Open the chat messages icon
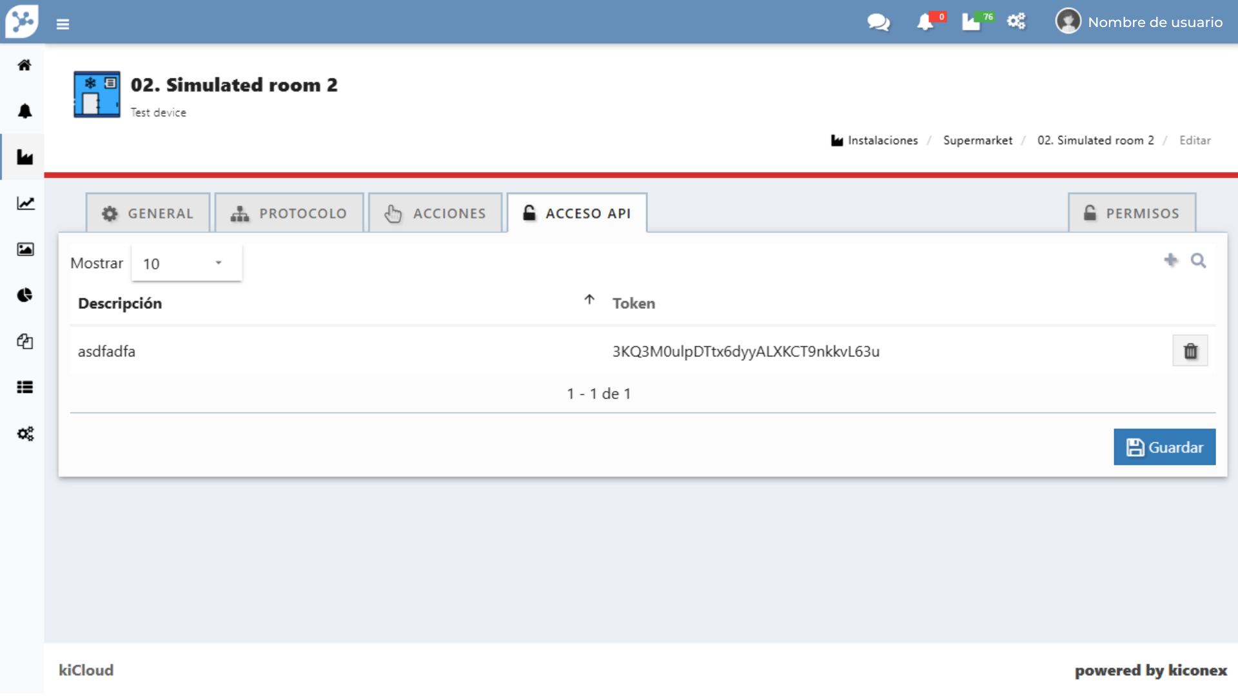This screenshot has height=696, width=1238. pyautogui.click(x=878, y=23)
